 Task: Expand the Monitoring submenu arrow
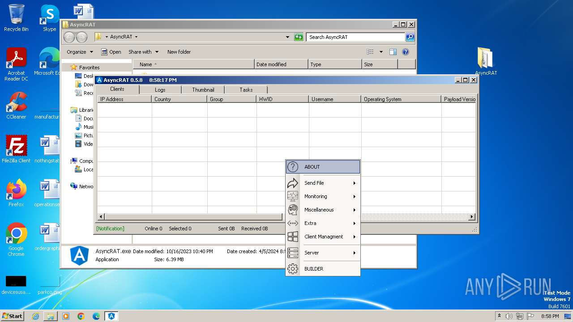[x=354, y=196]
